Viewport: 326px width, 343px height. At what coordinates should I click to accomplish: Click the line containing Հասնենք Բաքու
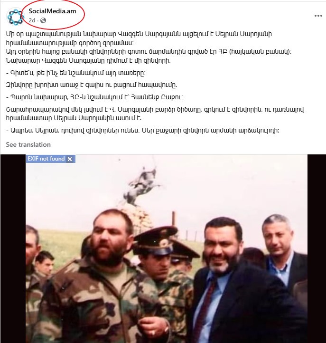click(x=94, y=97)
